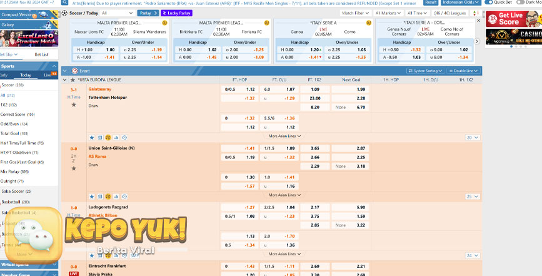Open the Match Filter dropdown
The width and height of the screenshot is (542, 276).
click(355, 13)
